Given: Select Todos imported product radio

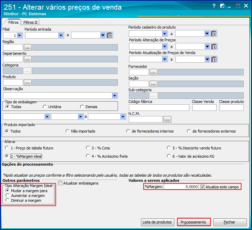Looking at the screenshot, I should 7,131.
